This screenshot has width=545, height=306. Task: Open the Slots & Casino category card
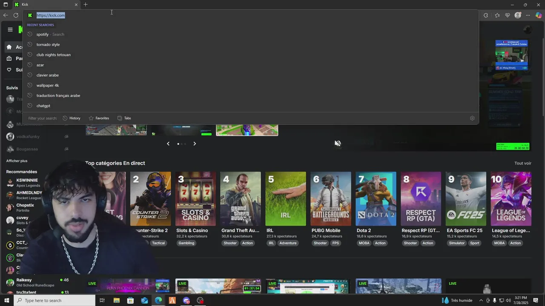click(x=195, y=199)
